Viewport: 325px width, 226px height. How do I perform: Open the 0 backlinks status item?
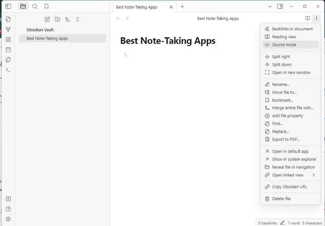(x=268, y=223)
